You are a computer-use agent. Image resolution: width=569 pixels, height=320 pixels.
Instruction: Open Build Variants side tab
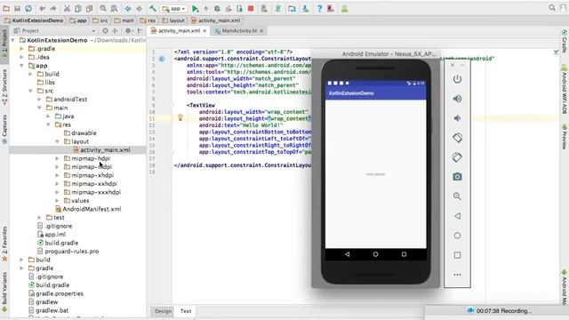(x=4, y=292)
